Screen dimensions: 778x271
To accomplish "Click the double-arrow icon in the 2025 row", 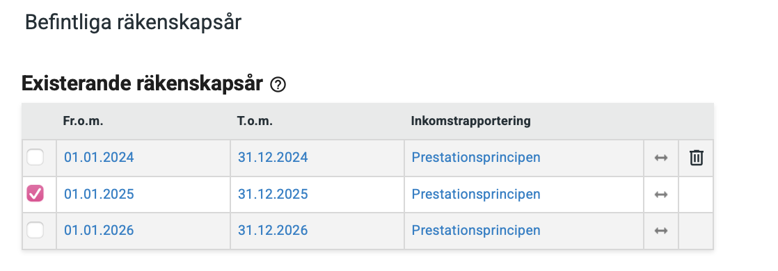I will click(x=661, y=195).
